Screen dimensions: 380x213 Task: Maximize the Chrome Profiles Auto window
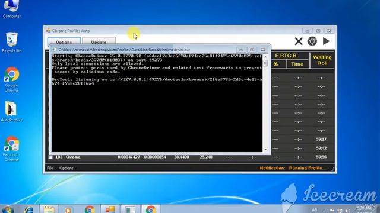click(x=318, y=31)
